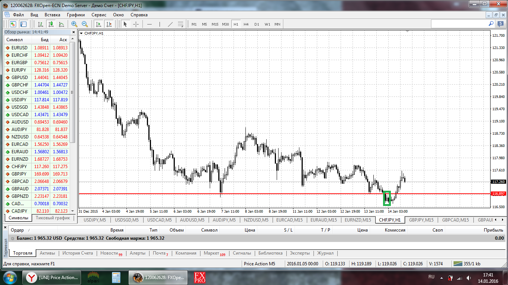Switch timeframe to D1

tap(257, 24)
